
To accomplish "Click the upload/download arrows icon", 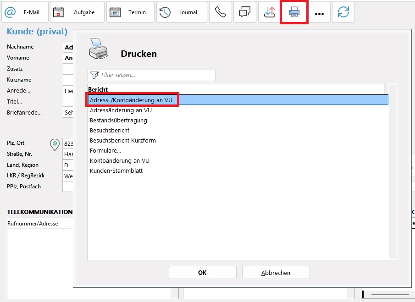I will [x=269, y=12].
